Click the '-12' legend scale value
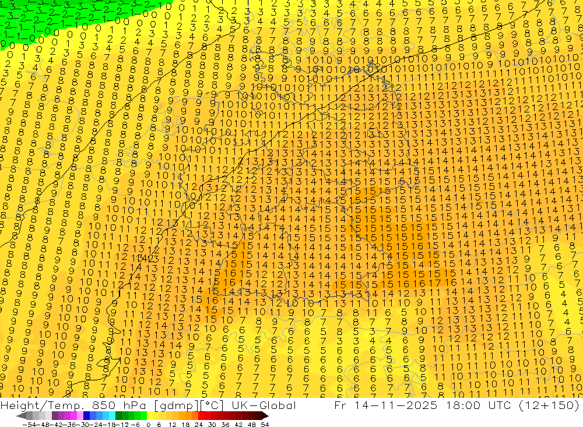Screen dimensions: 583x427 (x=122, y=425)
